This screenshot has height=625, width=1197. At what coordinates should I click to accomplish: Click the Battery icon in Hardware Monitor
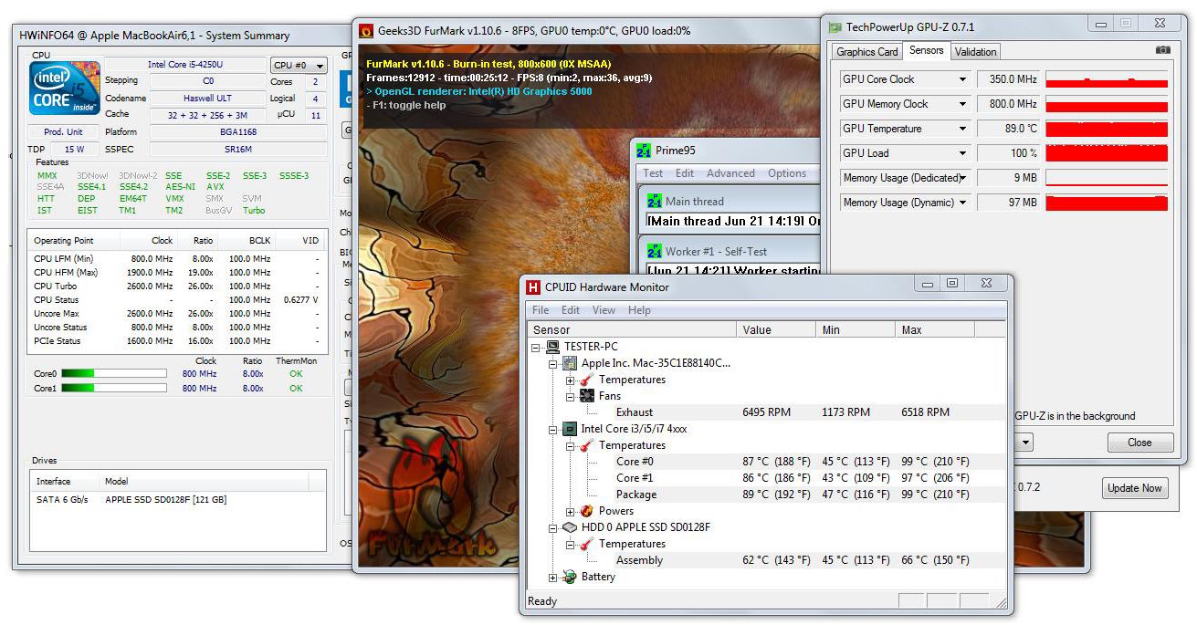[x=570, y=577]
